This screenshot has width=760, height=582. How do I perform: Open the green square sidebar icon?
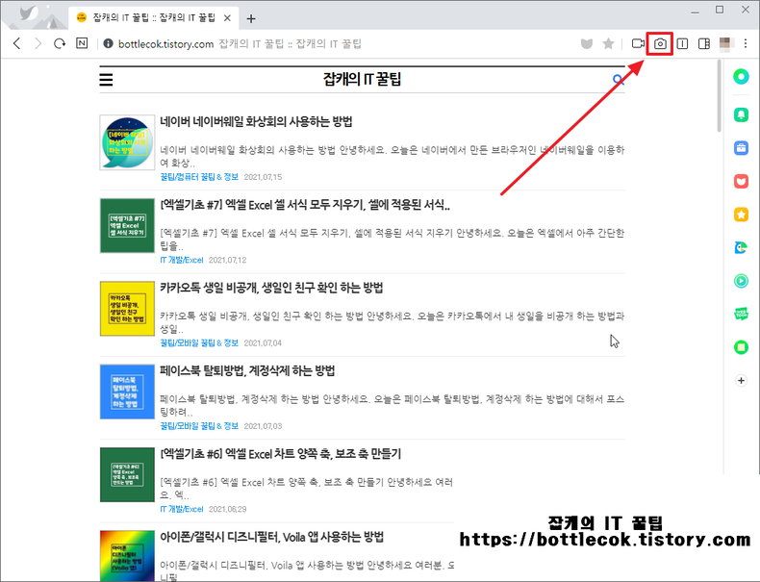(741, 347)
